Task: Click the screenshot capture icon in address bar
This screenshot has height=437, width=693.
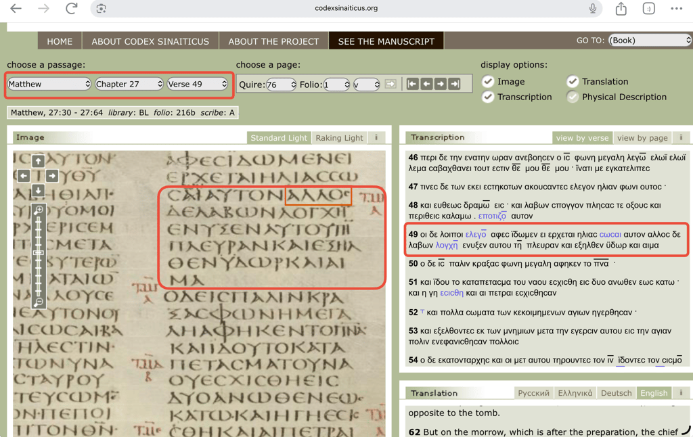Action: [x=102, y=8]
